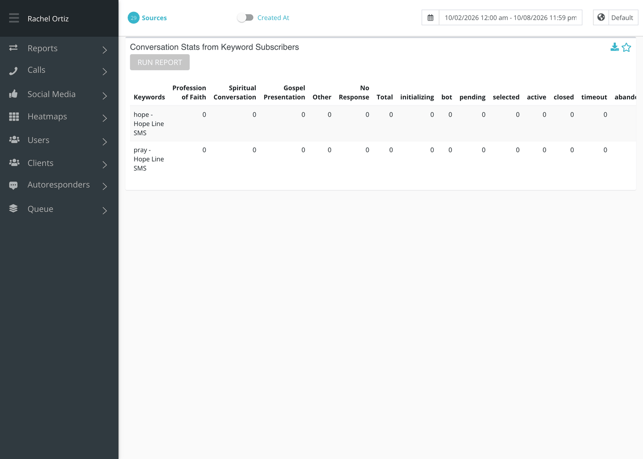Click the Queue layers icon
The height and width of the screenshot is (459, 643).
[13, 208]
